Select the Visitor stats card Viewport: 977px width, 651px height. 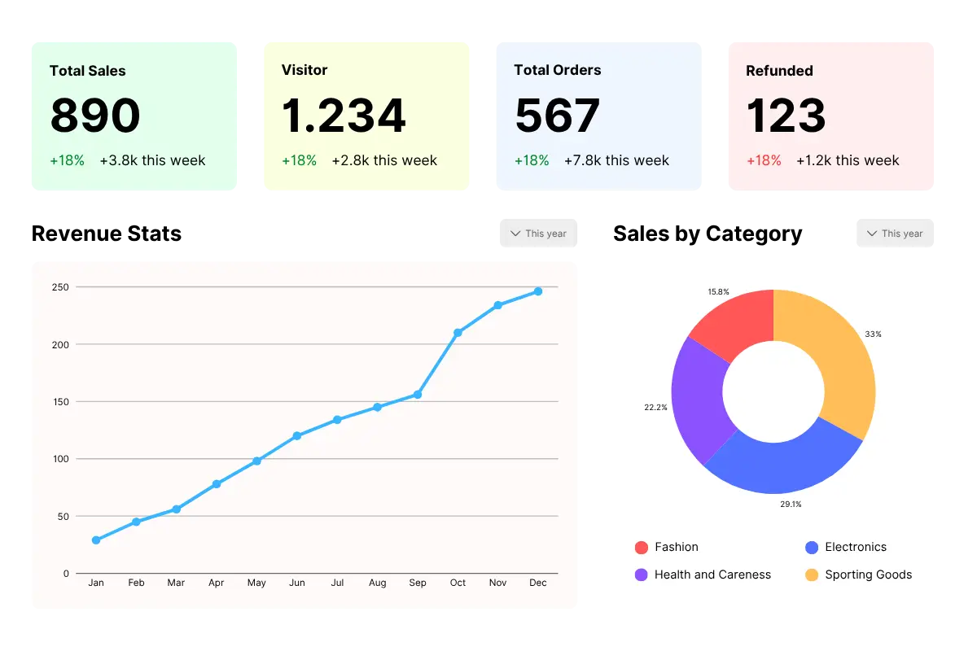pos(366,116)
